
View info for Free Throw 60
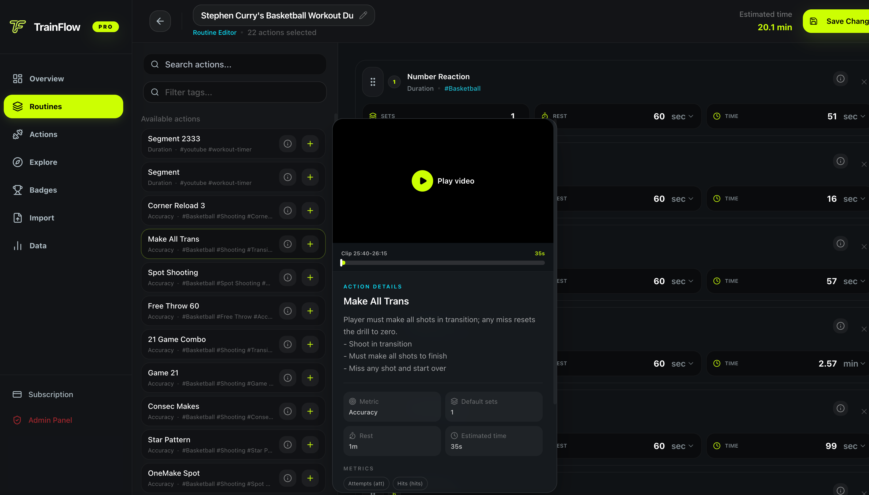point(288,311)
